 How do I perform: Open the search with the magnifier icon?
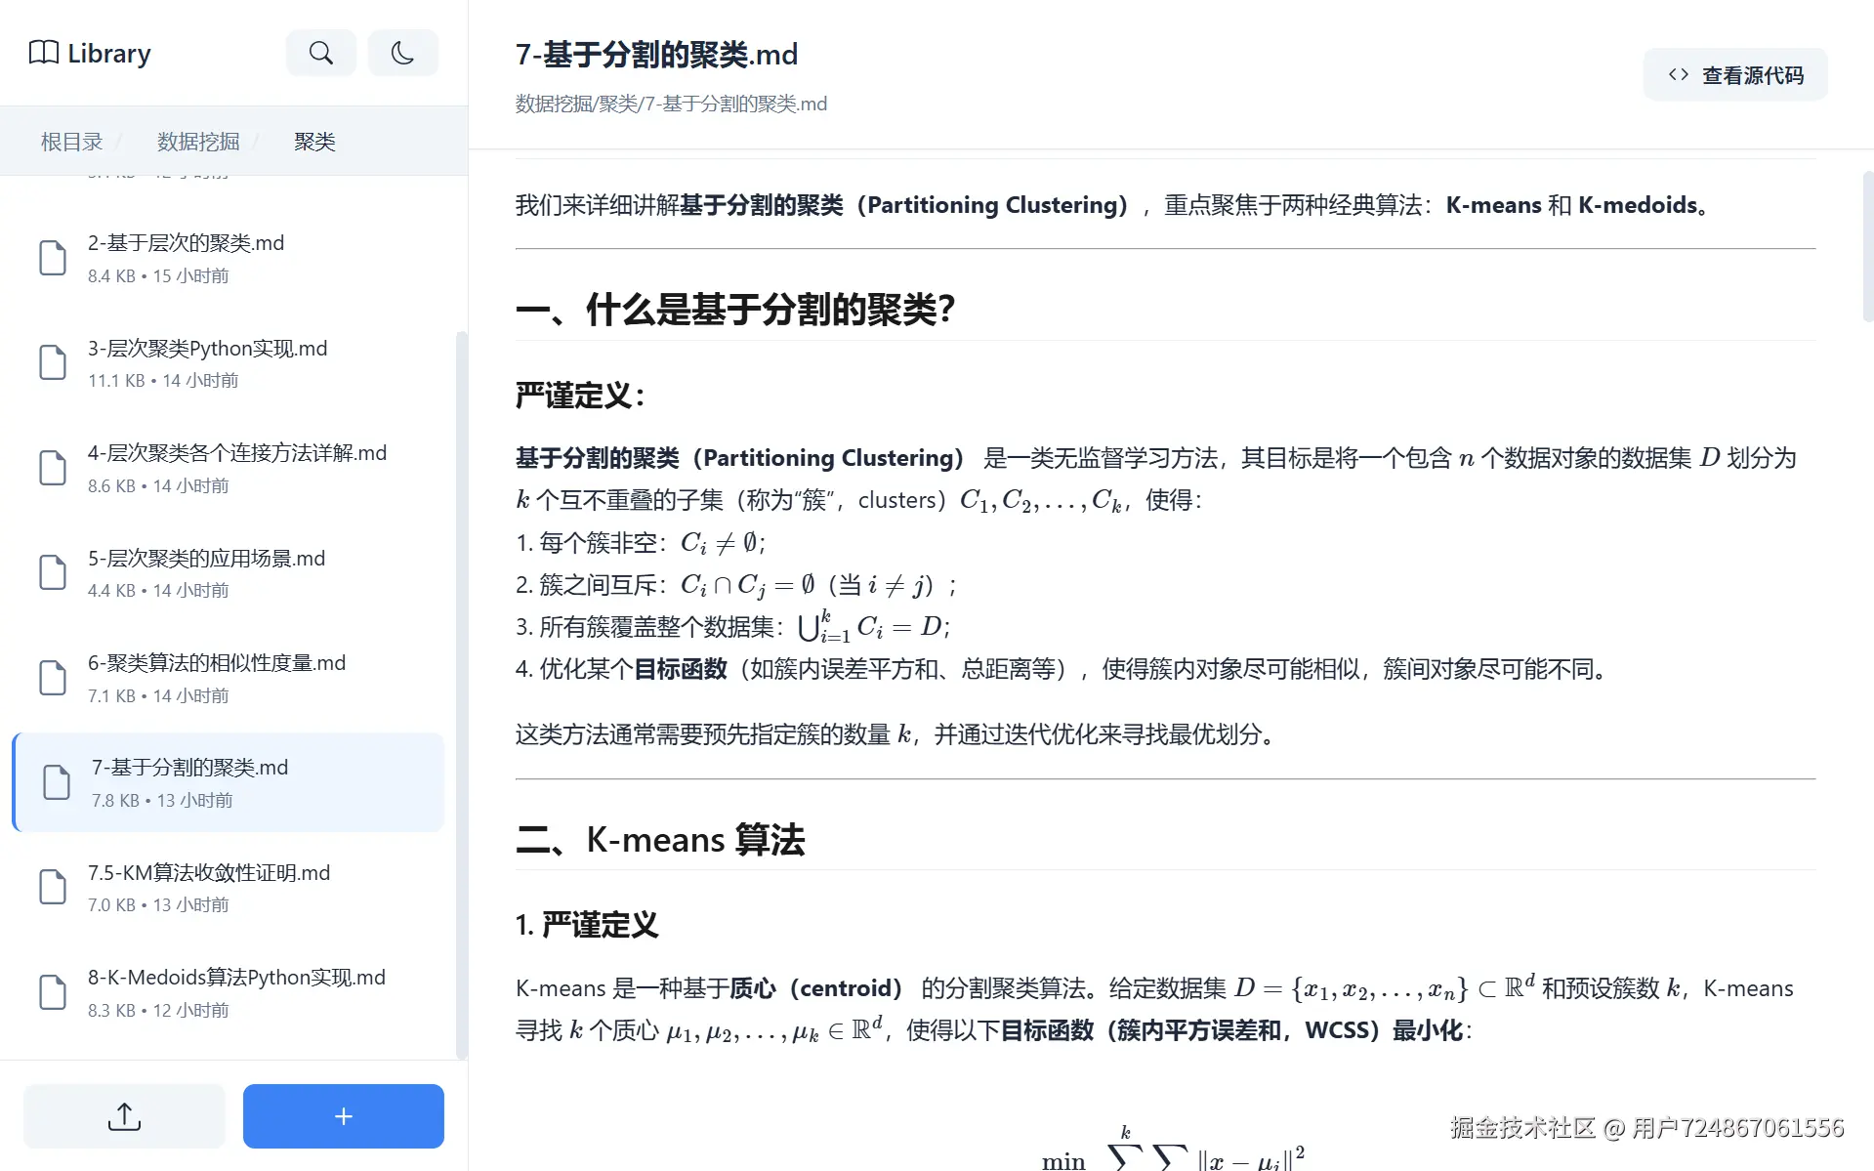coord(320,53)
